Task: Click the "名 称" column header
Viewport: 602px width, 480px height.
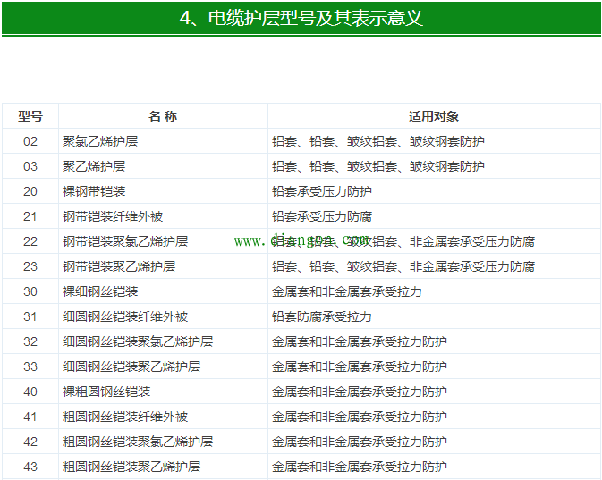Action: tap(163, 116)
